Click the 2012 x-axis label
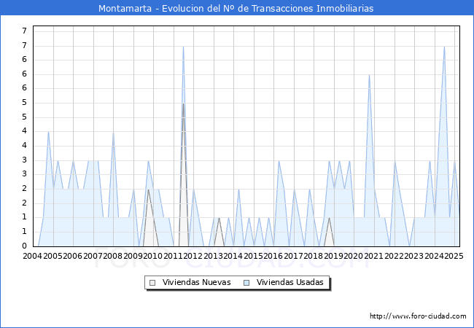Image resolution: width=474 pixels, height=328 pixels. 193,256
